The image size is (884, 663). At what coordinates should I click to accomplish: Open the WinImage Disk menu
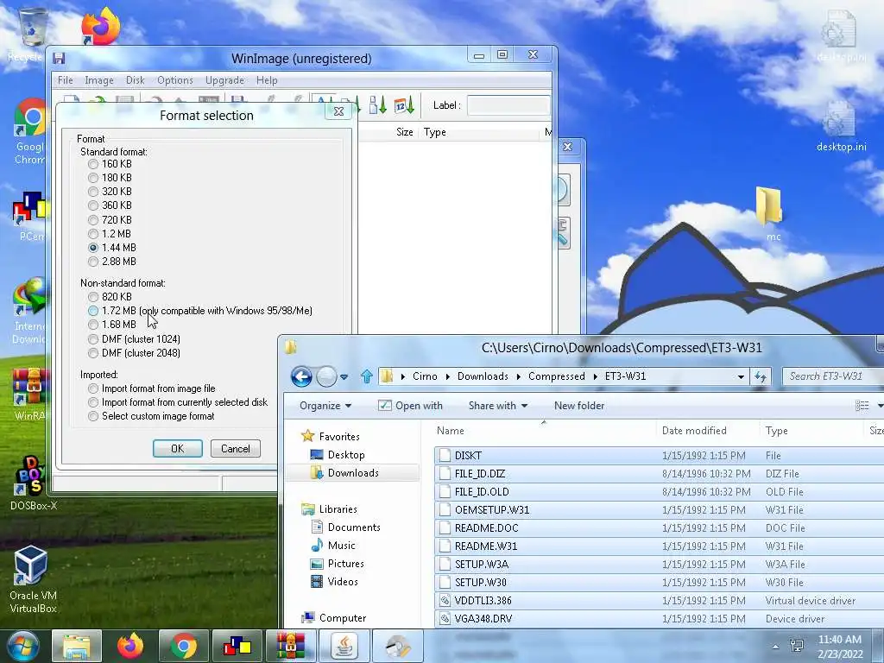tap(136, 80)
